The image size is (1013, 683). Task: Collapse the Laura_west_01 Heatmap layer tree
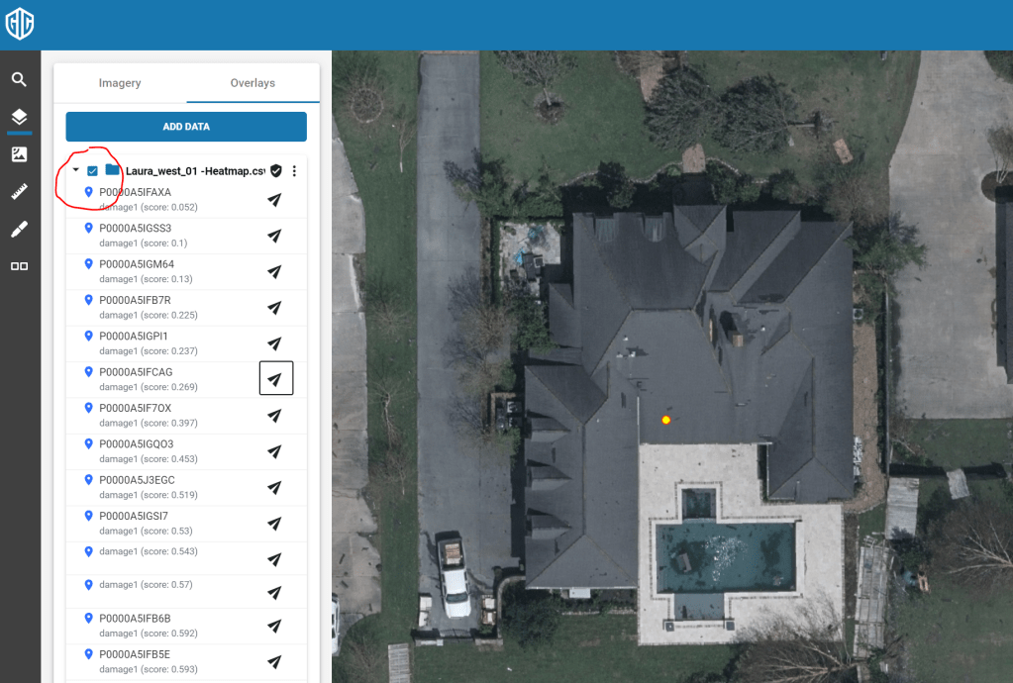click(x=76, y=170)
